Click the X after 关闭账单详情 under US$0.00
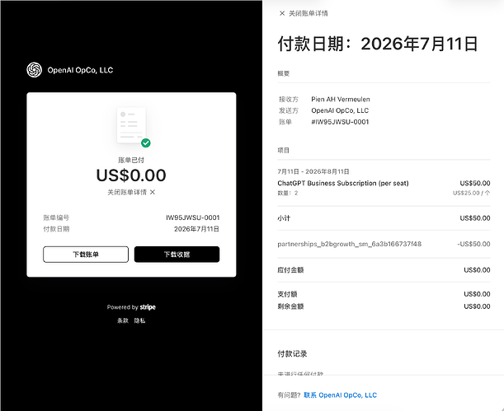Screen dimensions: 504x411 [153, 192]
